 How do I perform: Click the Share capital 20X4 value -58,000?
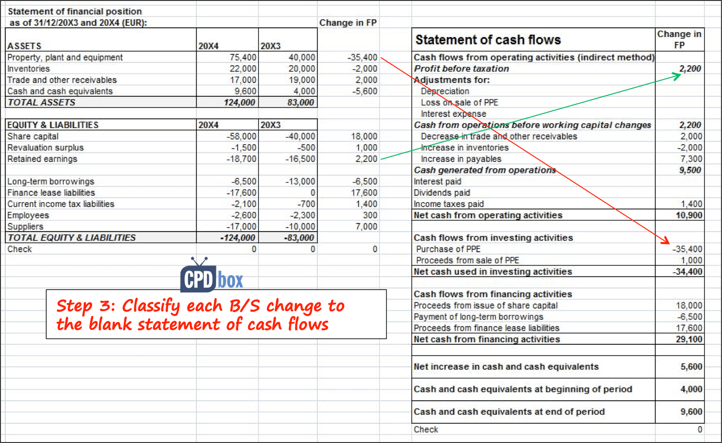(241, 137)
